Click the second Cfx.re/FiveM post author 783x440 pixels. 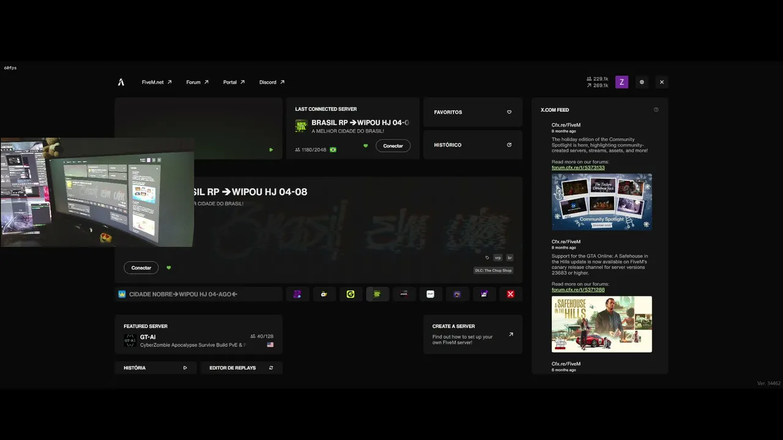pyautogui.click(x=566, y=242)
